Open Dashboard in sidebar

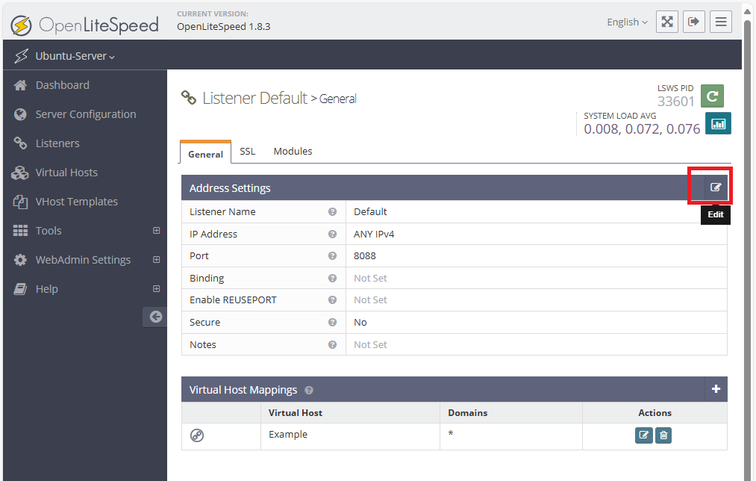(x=62, y=85)
